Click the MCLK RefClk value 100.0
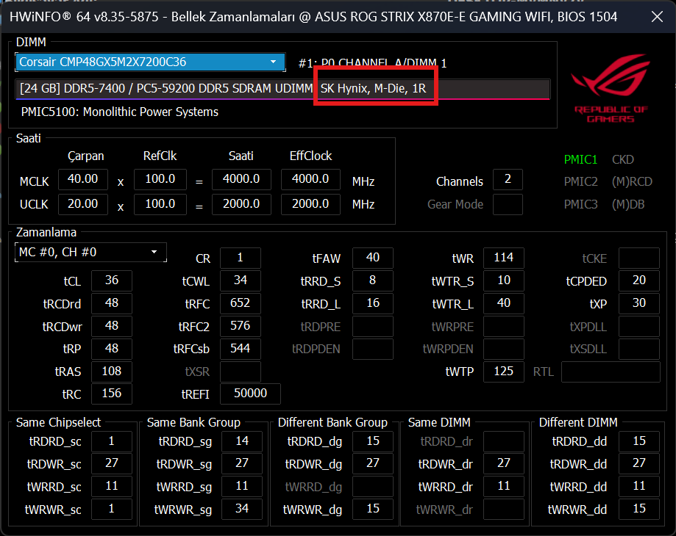 click(x=160, y=179)
